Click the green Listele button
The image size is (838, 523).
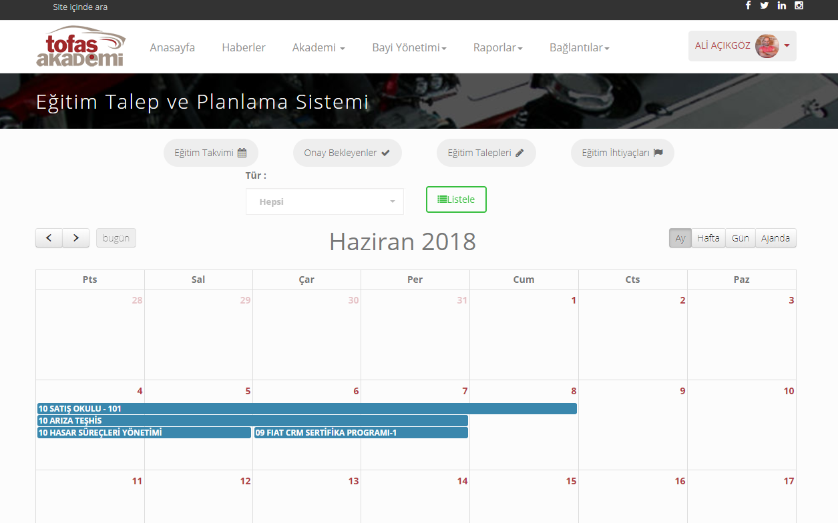click(456, 199)
